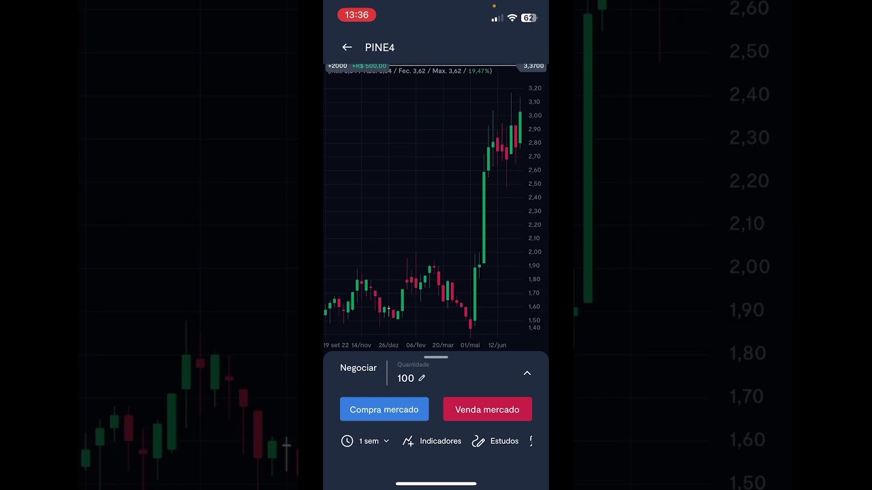The width and height of the screenshot is (872, 490).
Task: Tap the red 13:36 recording time pill
Action: pos(356,15)
